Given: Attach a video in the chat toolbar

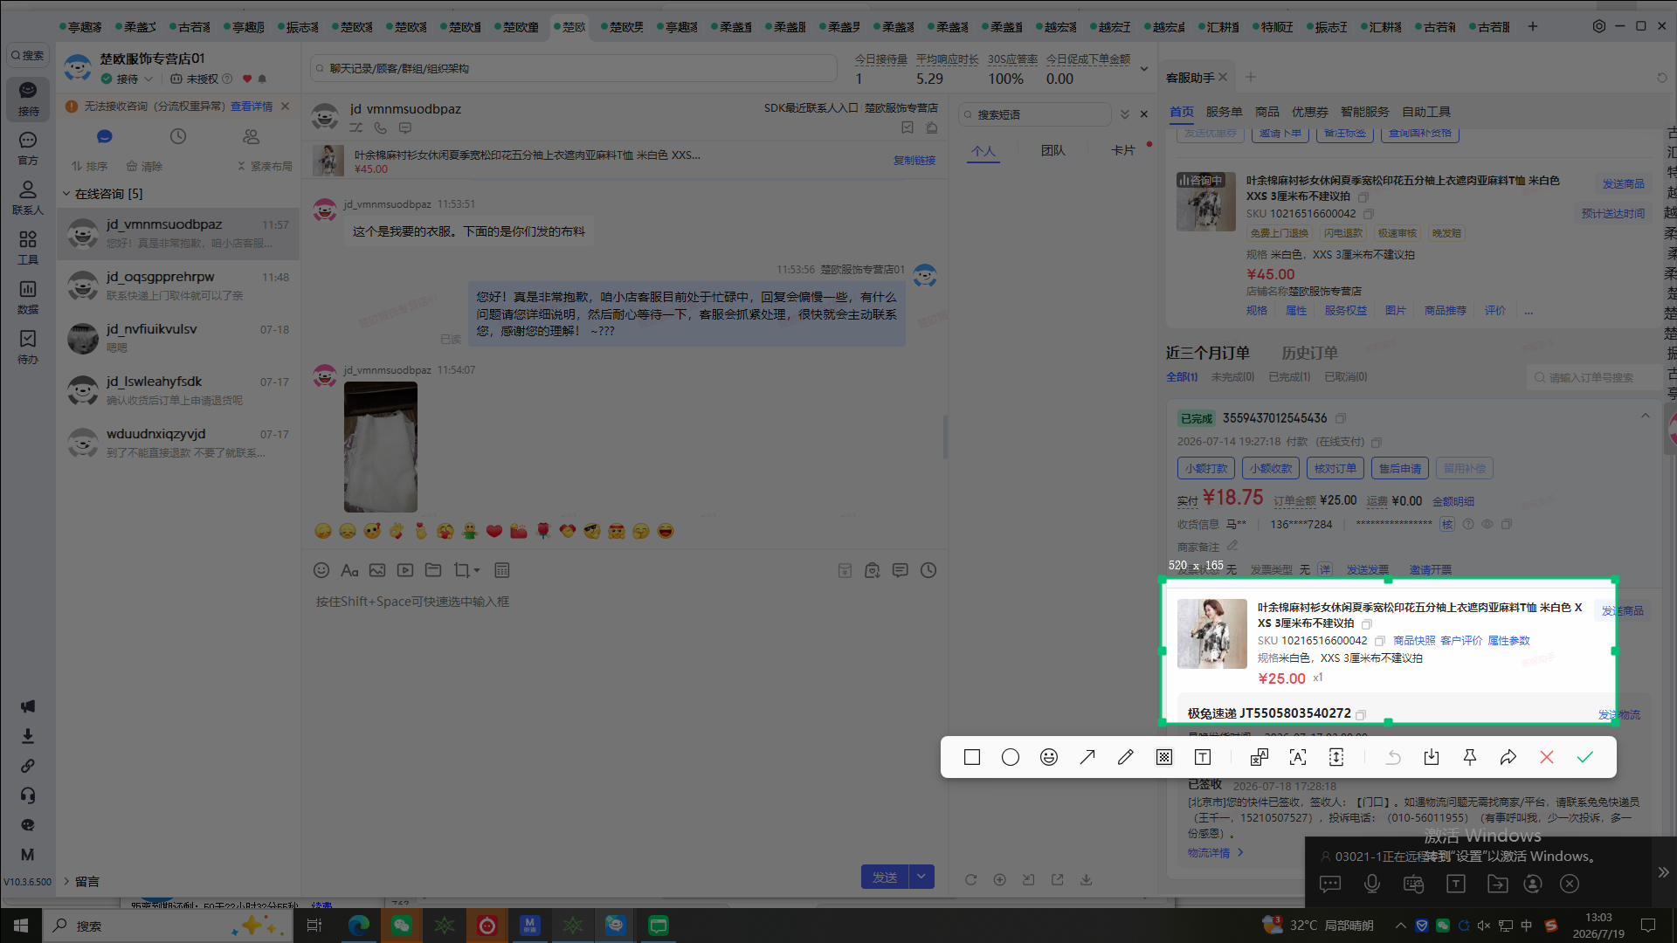Looking at the screenshot, I should coord(405,570).
